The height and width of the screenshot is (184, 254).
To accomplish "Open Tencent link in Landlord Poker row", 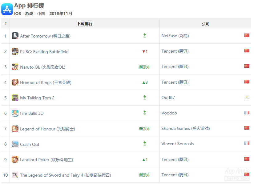I will click(x=175, y=159).
